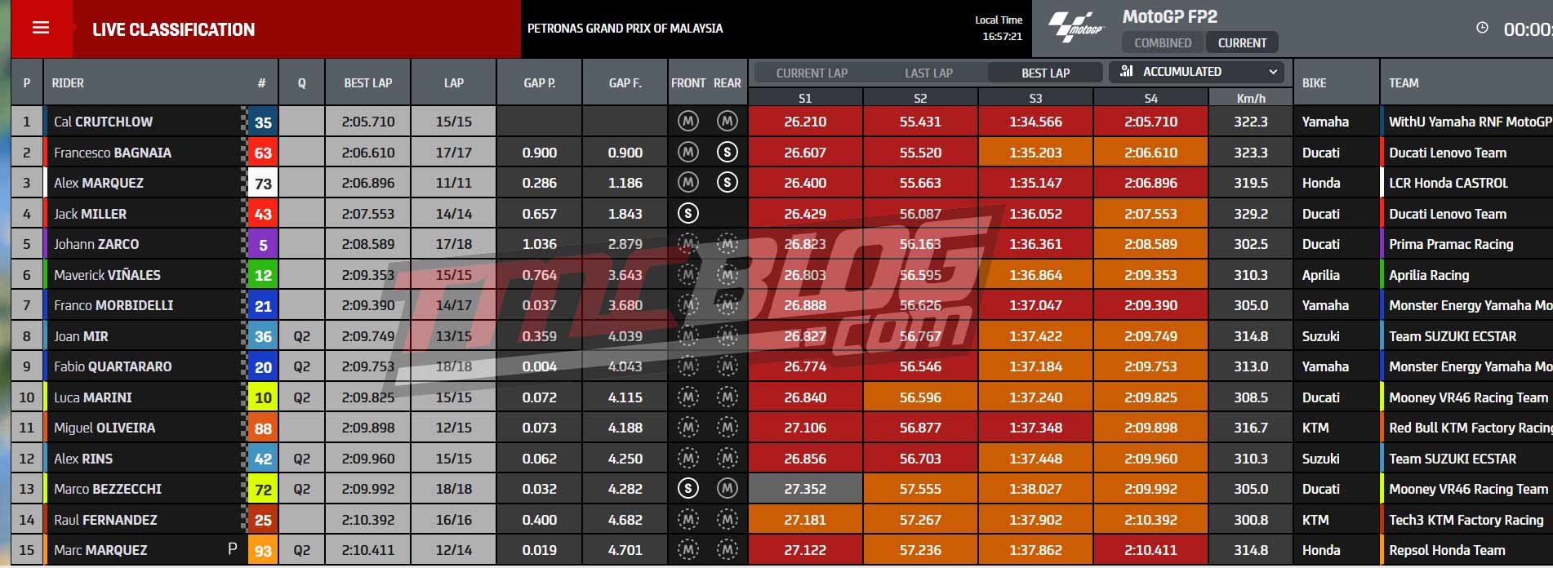Click LCR Honda CASTROL team name
Screen dimensions: 1553x568
[x=1448, y=183]
